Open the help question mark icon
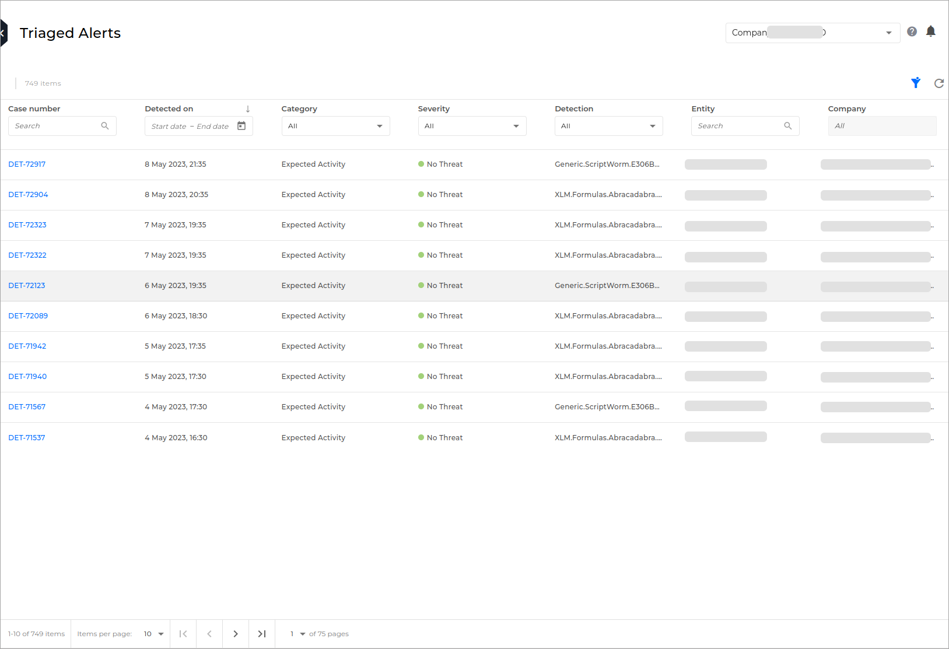Screen dimensions: 949x649 912,31
